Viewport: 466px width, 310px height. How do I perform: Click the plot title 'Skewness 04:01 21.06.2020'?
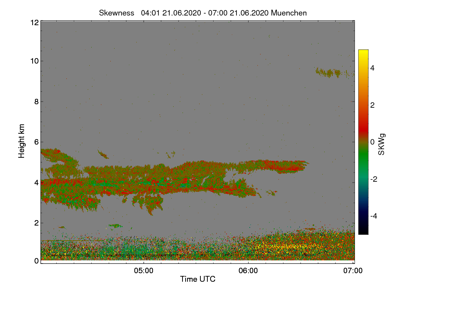click(203, 13)
